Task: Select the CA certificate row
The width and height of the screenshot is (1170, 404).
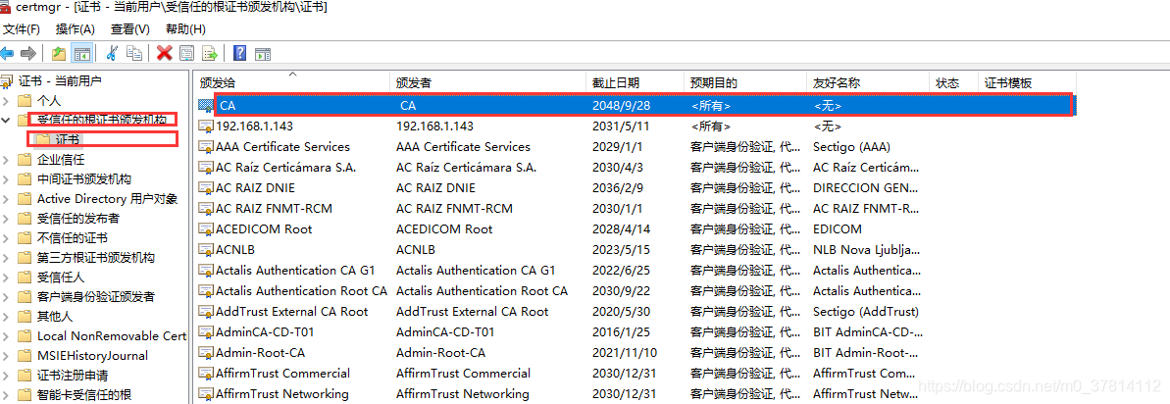Action: (635, 106)
